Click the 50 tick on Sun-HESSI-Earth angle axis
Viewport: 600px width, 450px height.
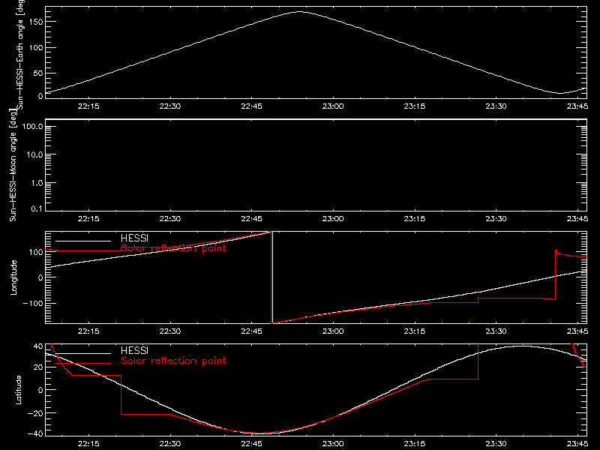(x=38, y=73)
